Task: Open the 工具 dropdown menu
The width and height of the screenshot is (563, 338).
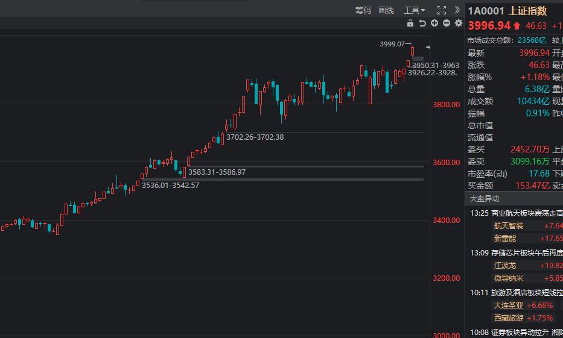Action: (414, 10)
